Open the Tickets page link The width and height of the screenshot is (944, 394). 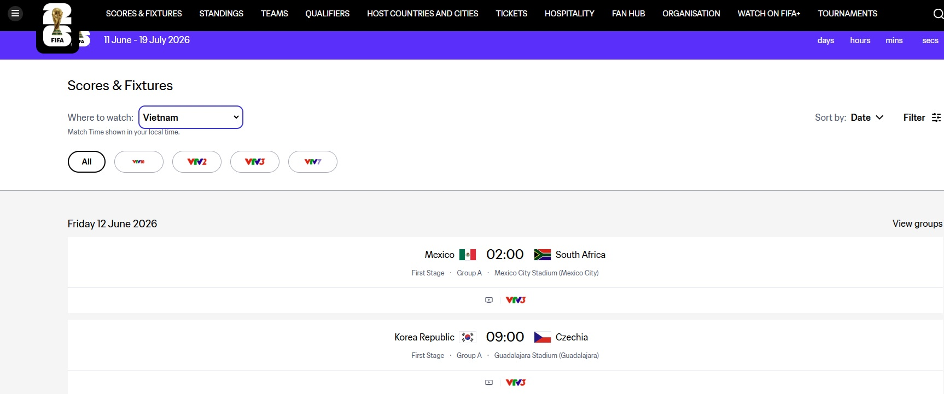coord(511,14)
